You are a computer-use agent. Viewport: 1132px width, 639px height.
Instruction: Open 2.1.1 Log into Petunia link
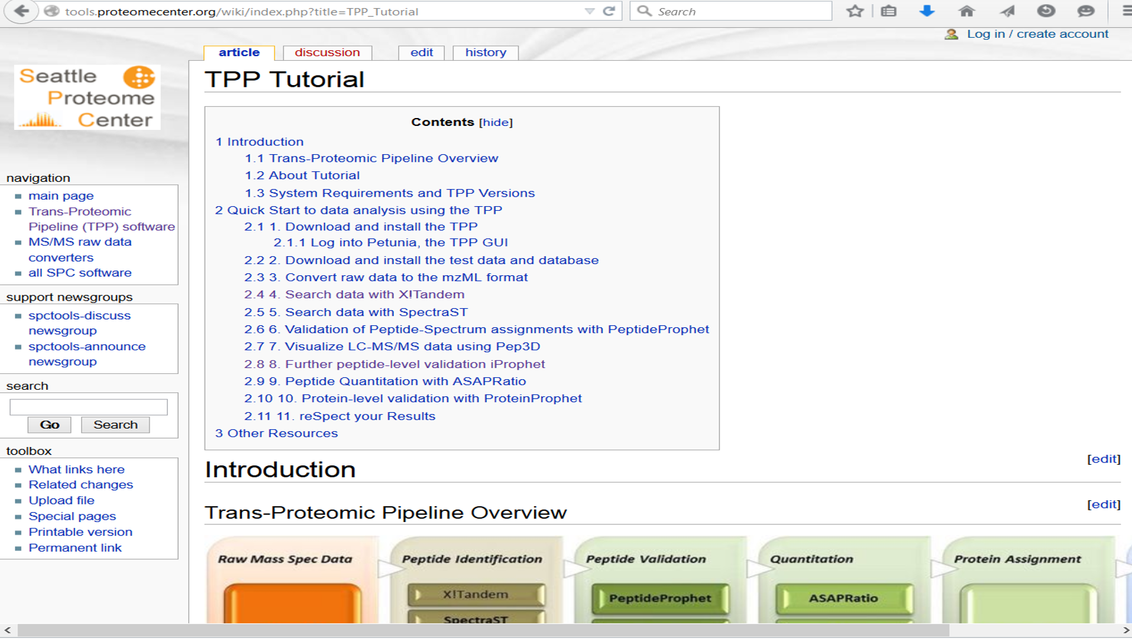coord(390,243)
